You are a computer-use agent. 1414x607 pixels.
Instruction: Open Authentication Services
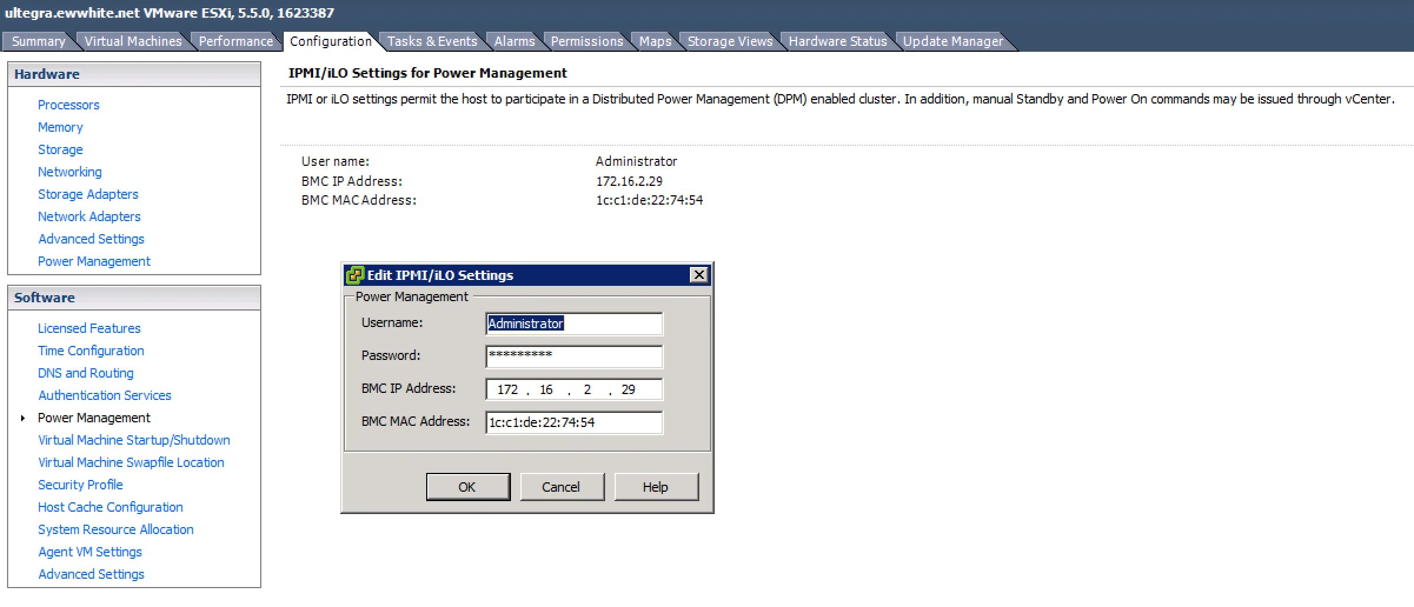tap(105, 395)
